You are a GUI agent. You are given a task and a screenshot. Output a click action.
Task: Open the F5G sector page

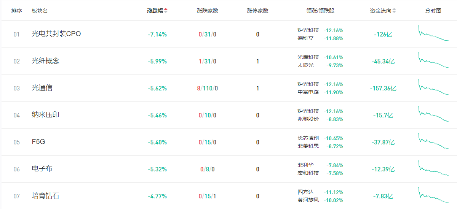click(38, 142)
